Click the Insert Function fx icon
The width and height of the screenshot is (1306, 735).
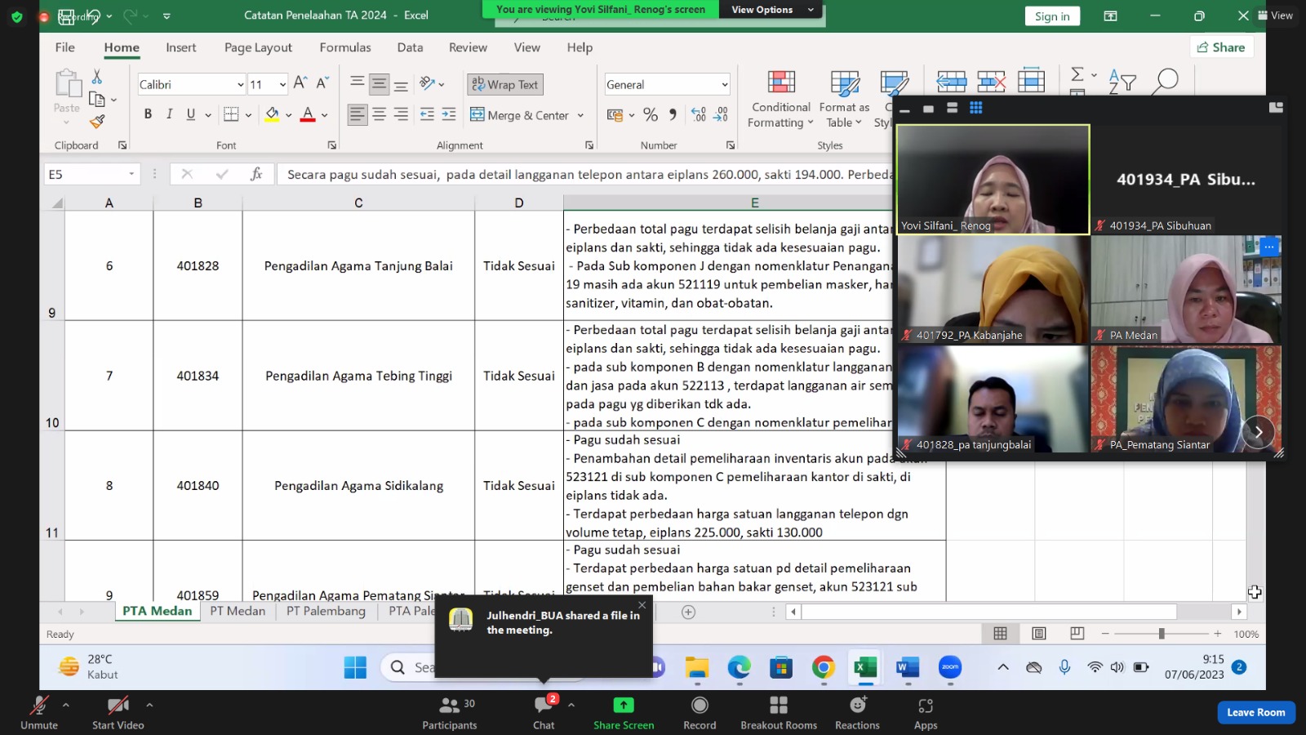(256, 174)
